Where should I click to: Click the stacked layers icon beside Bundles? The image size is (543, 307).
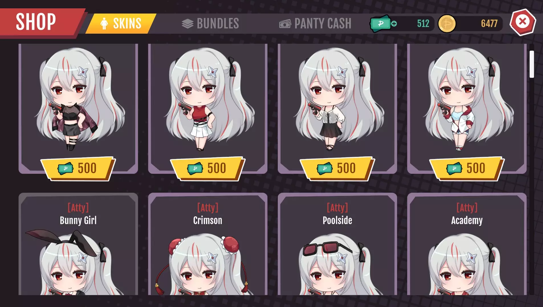click(x=187, y=24)
